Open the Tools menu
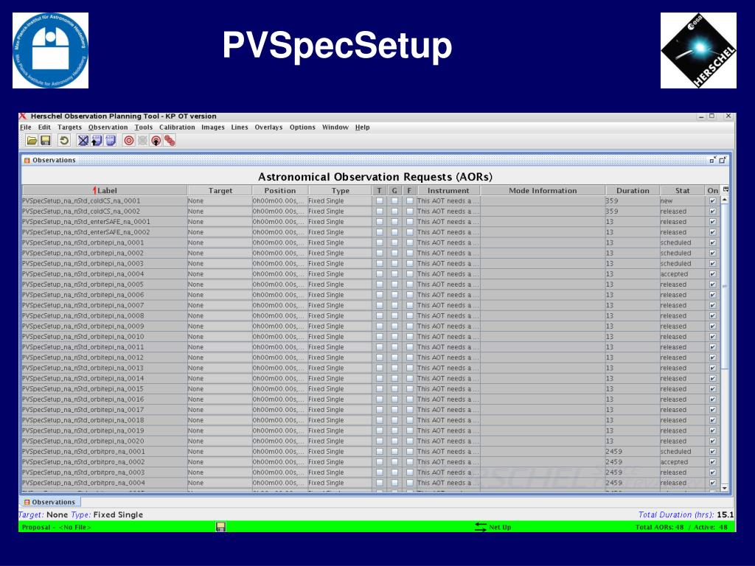 pyautogui.click(x=144, y=127)
